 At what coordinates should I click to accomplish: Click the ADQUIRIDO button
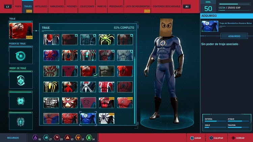[x=234, y=36]
